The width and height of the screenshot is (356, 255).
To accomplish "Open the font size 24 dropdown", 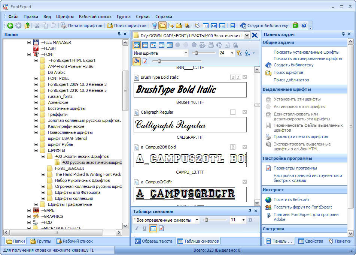I will point(232,53).
